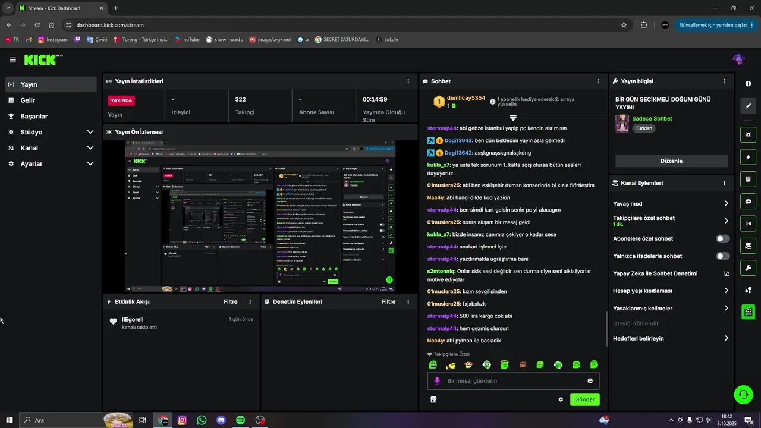Click the chat bubble icon in right rail
This screenshot has width=761, height=428.
click(x=749, y=202)
